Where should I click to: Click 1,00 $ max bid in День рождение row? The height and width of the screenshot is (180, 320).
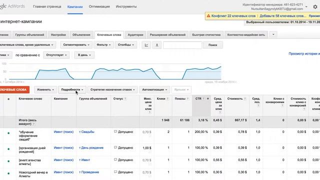point(147,148)
